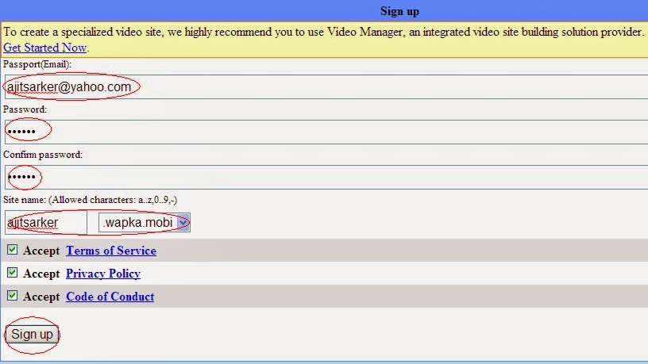
Task: Click the 'Confirm password:' label
Action: [x=43, y=155]
